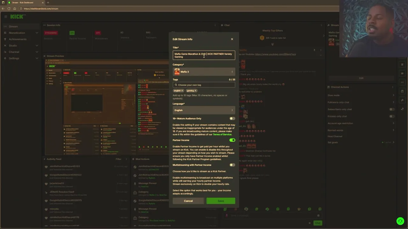Screen dimensions: 408x229
Task: Open the YouTube link in pinned chat
Action: [x=275, y=54]
